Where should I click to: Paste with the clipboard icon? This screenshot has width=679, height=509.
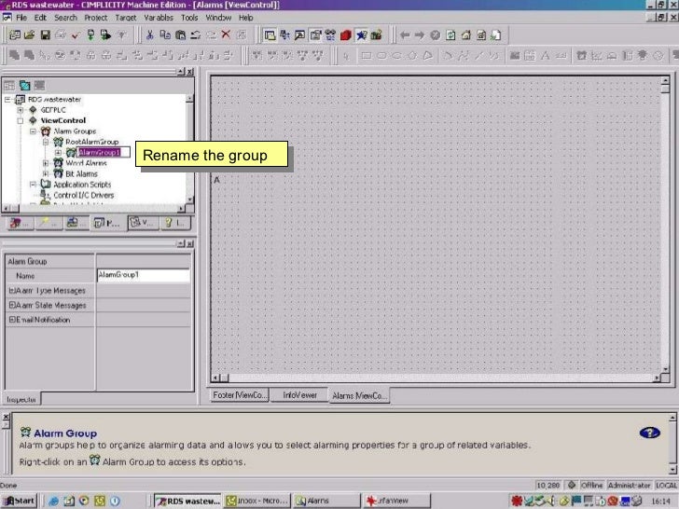tap(180, 35)
